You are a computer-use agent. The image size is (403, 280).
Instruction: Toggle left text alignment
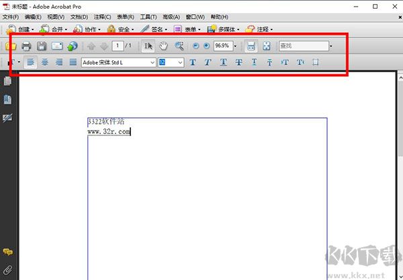click(x=31, y=62)
